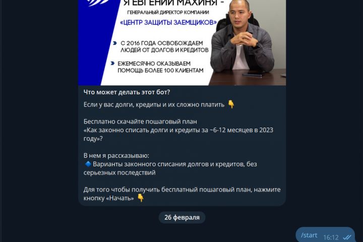This screenshot has width=363, height=242.
Task: Click the 16:12 message timestamp
Action: point(331,237)
